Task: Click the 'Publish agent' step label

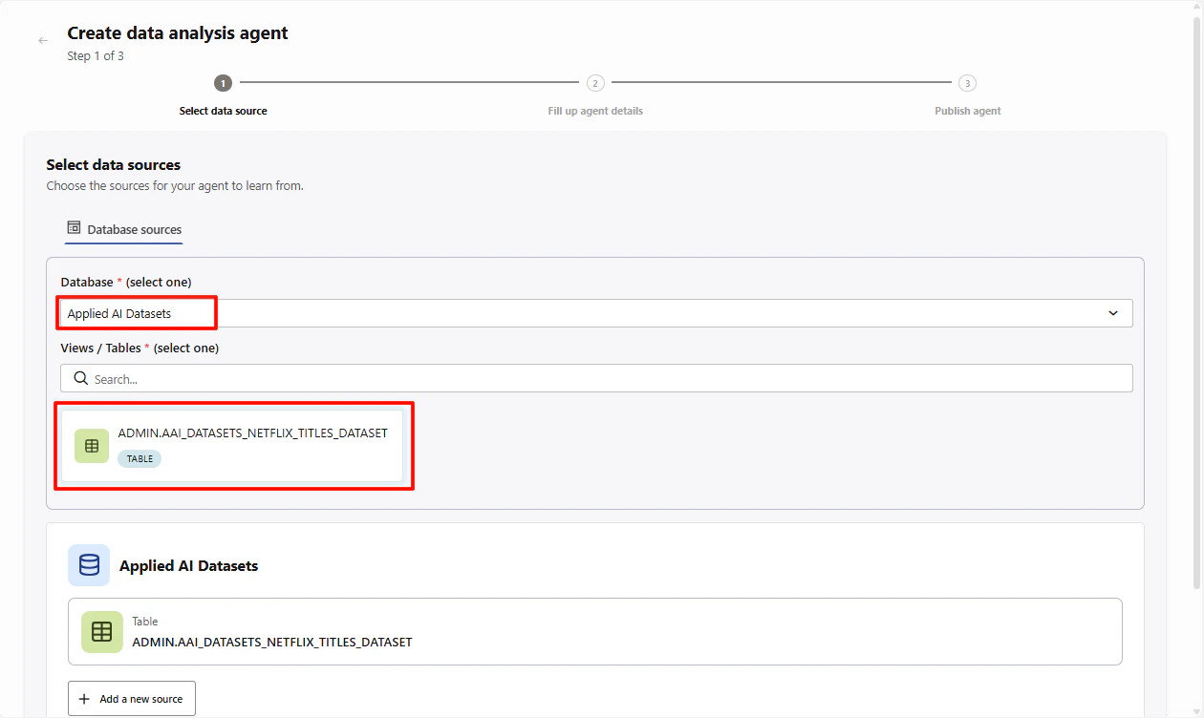Action: [x=967, y=111]
